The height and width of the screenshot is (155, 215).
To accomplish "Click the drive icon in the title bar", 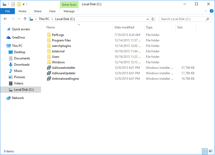I will click(x=4, y=4).
